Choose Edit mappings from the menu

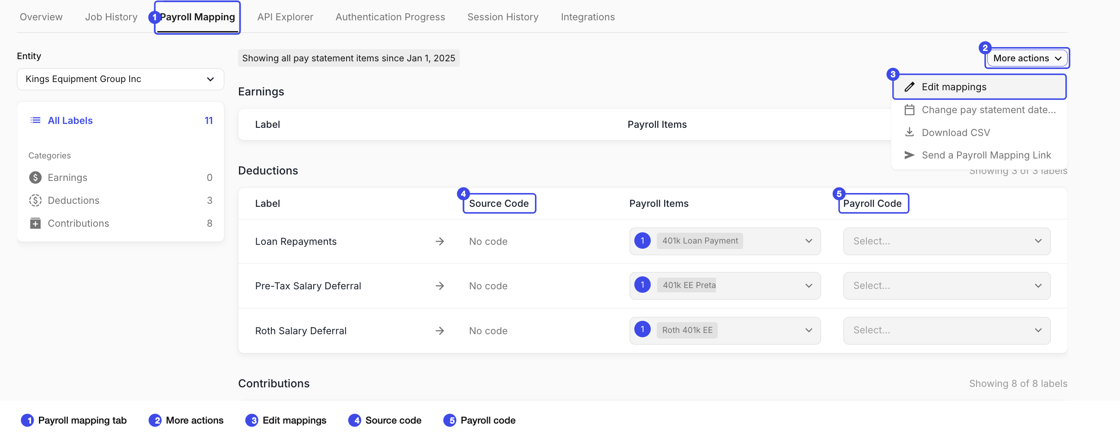(979, 87)
